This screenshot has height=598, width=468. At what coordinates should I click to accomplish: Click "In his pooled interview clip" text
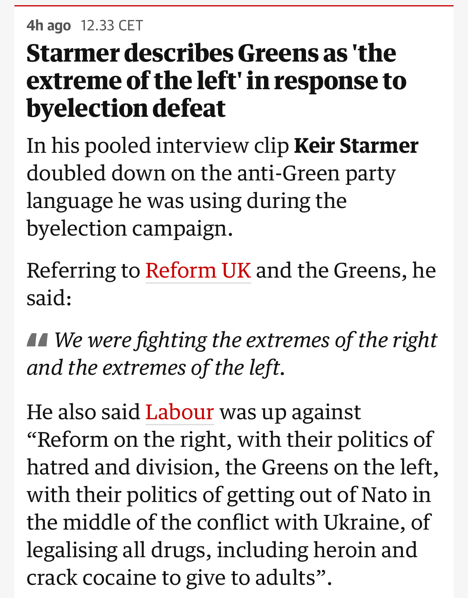point(158,146)
